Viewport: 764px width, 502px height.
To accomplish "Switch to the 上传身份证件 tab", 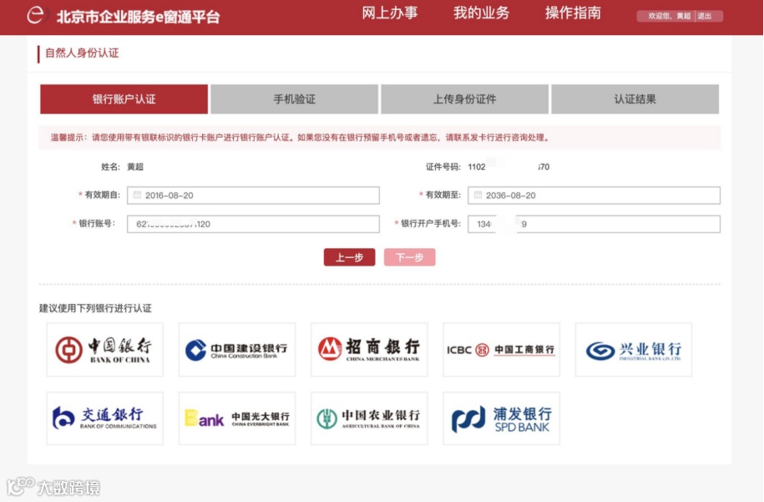I will click(x=464, y=99).
